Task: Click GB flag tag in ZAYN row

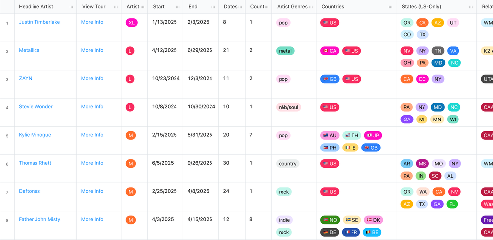Action: (330, 79)
